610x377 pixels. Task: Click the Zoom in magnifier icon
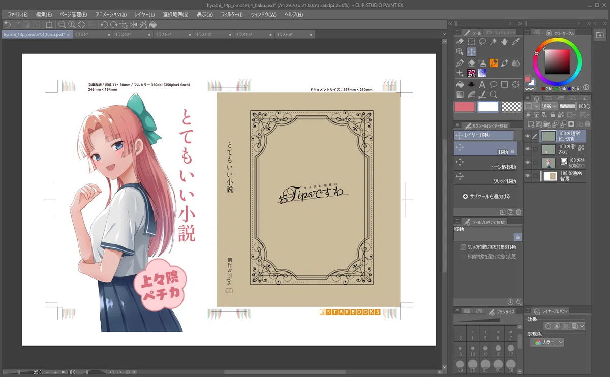72,24
